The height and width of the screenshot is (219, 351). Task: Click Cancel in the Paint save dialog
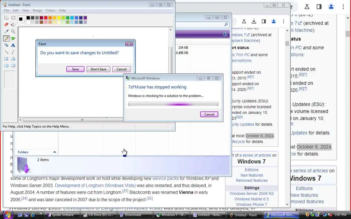121,69
